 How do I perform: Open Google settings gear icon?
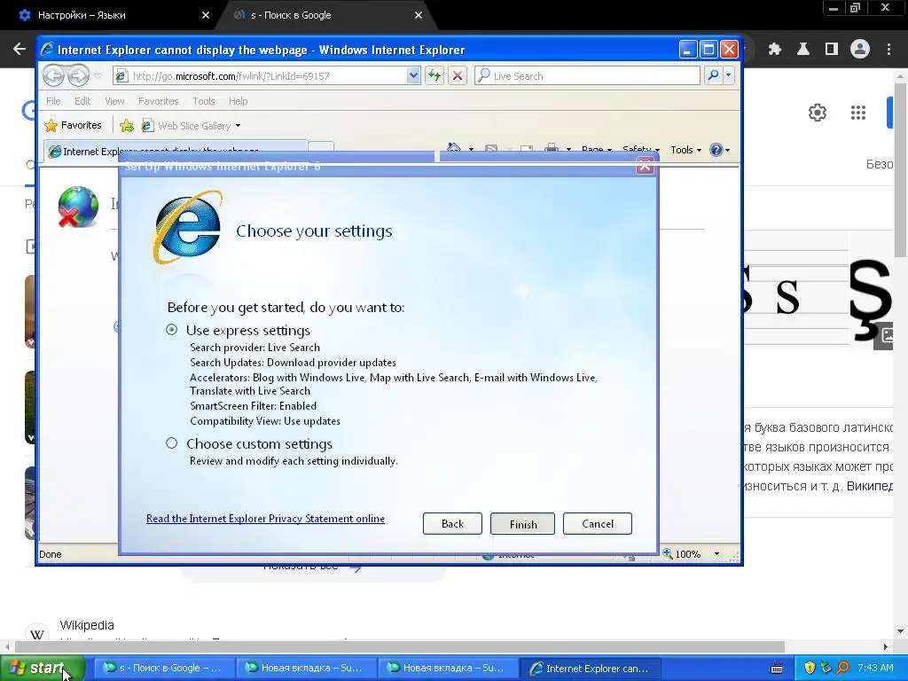pyautogui.click(x=817, y=113)
